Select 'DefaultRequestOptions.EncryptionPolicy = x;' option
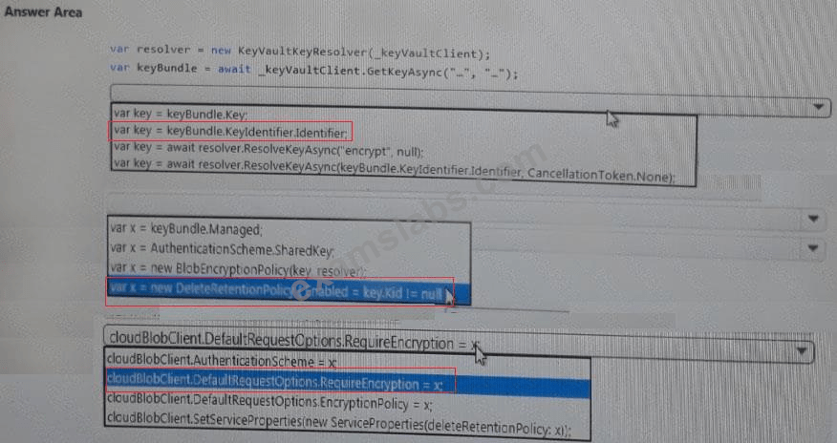 pyautogui.click(x=269, y=404)
